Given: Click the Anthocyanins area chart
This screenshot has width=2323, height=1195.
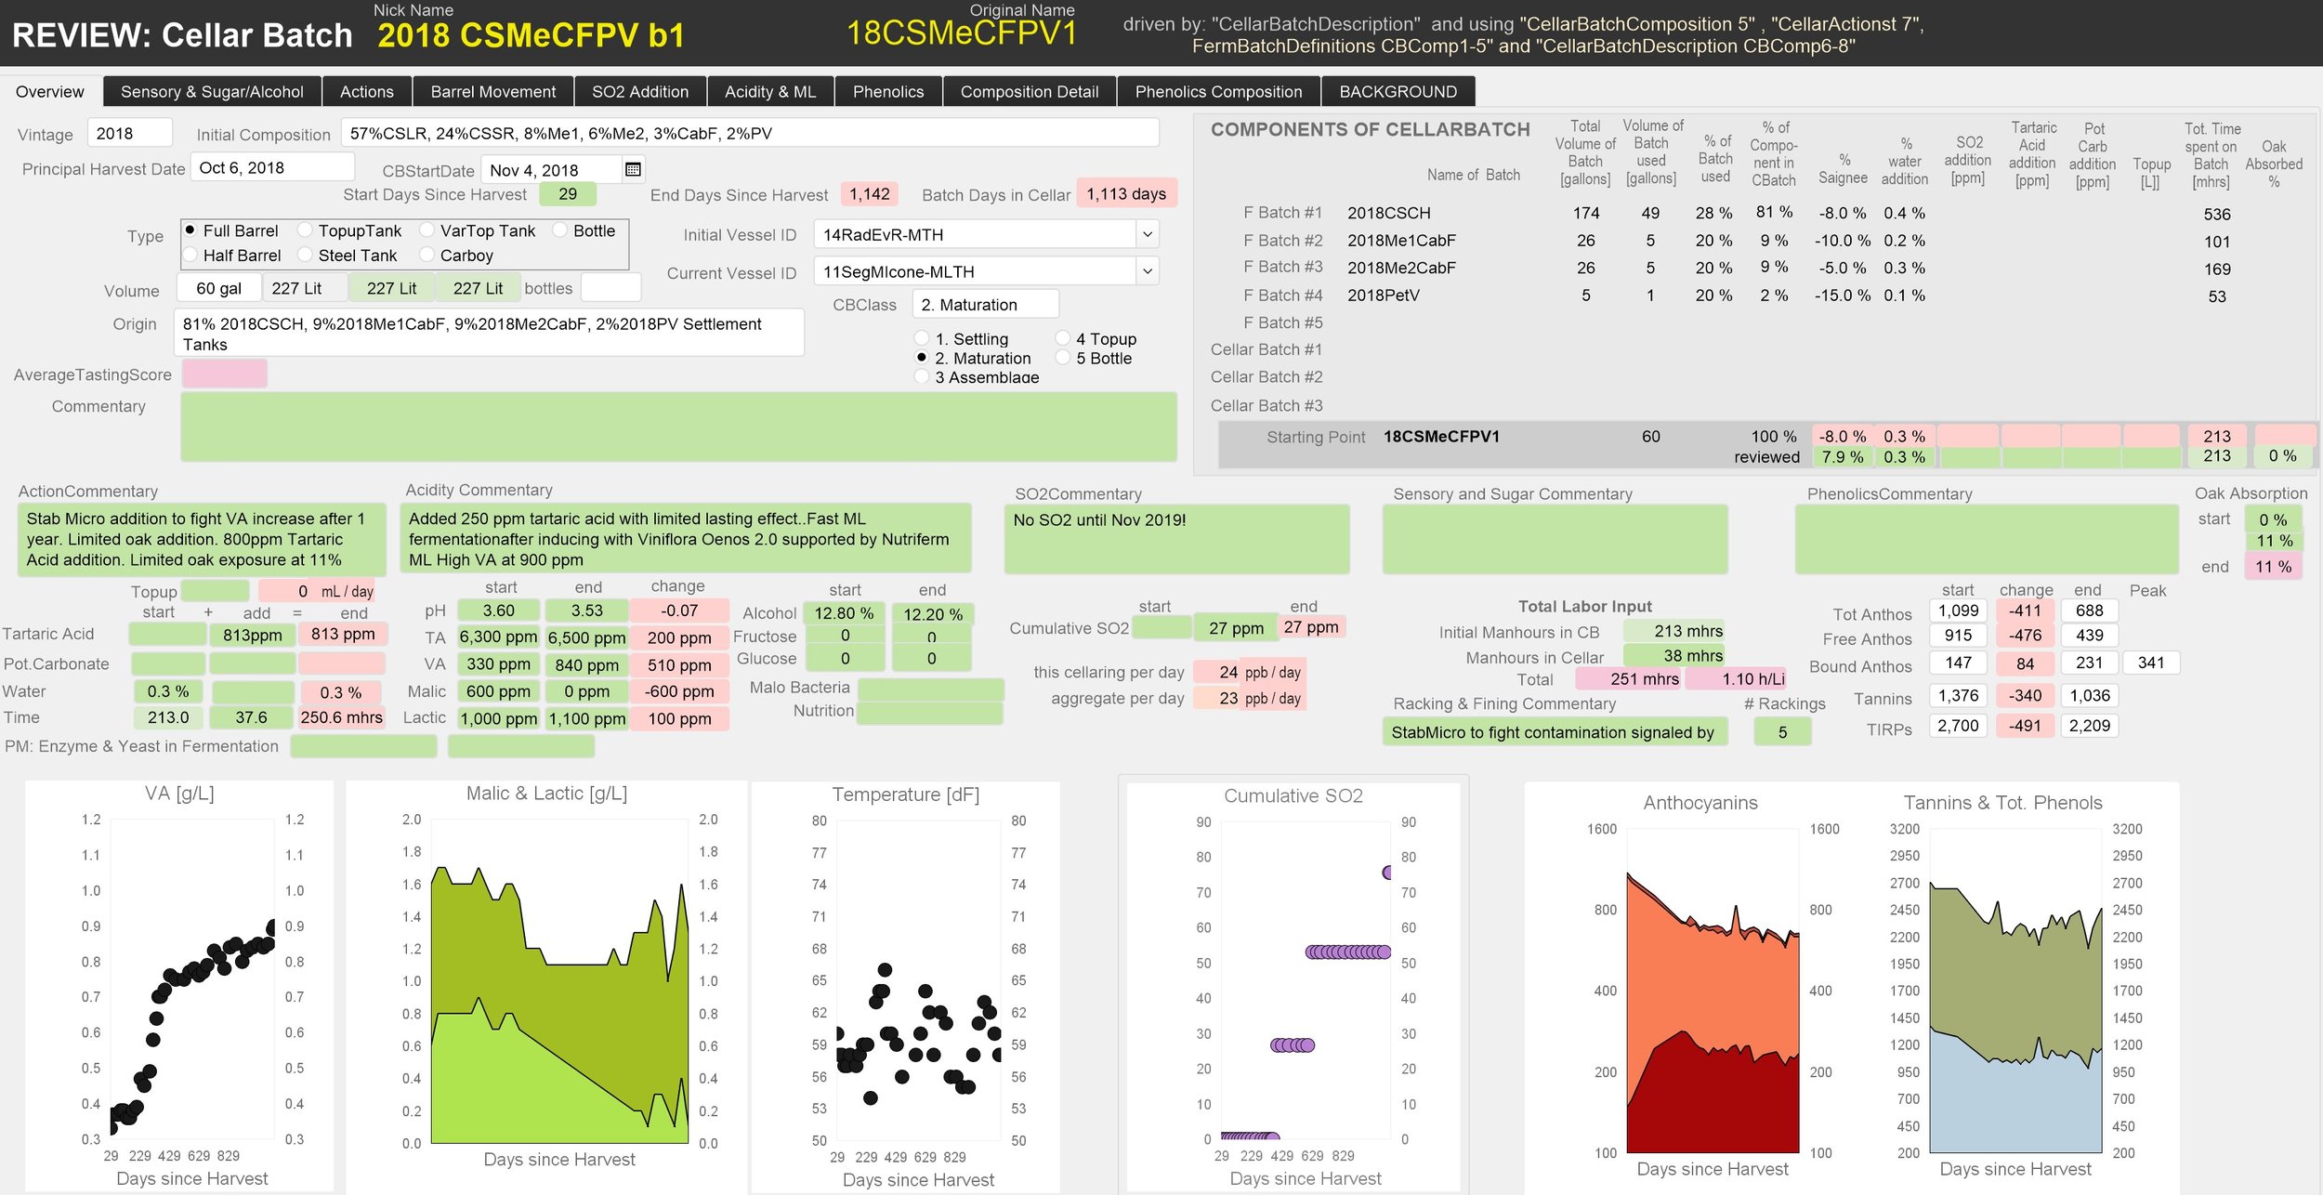Looking at the screenshot, I should click(x=1713, y=990).
